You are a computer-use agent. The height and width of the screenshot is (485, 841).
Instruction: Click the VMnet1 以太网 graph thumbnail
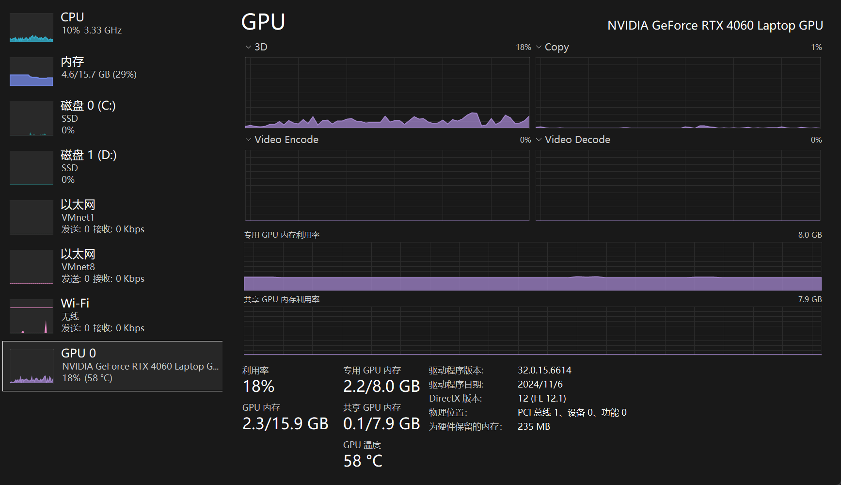click(x=32, y=217)
